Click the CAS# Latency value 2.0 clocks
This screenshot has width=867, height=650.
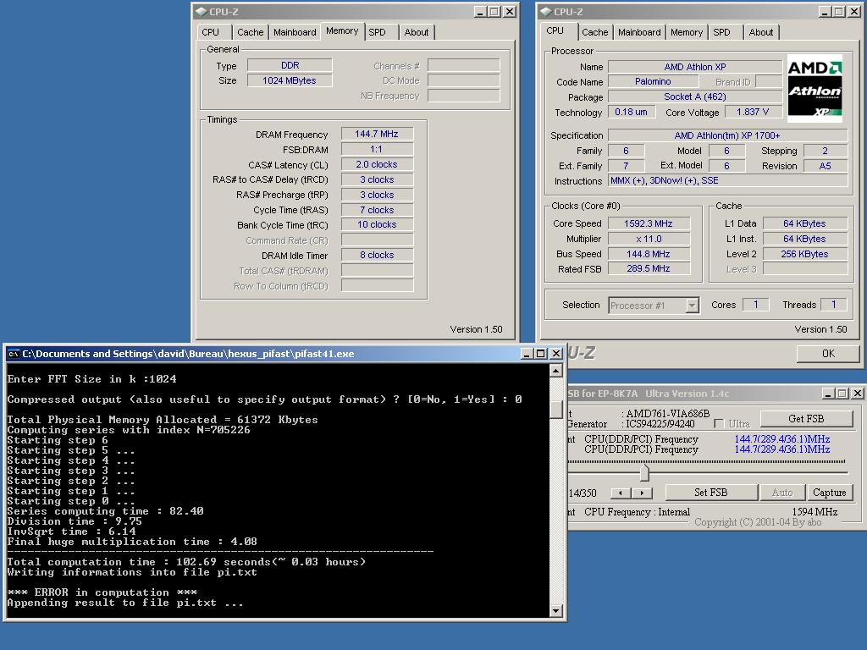(377, 164)
